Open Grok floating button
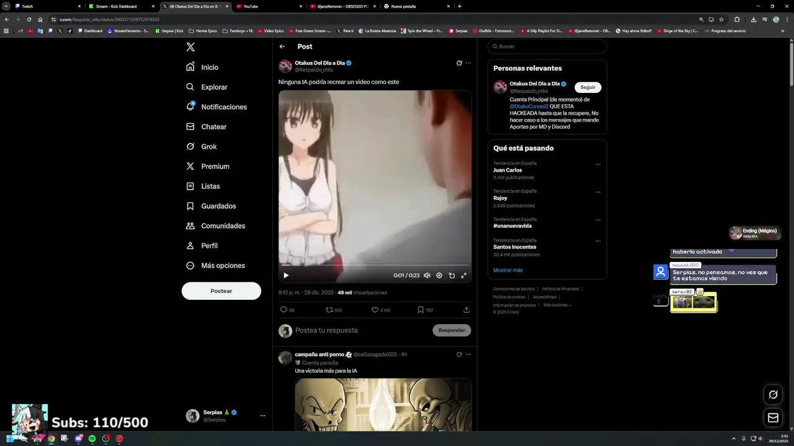 tap(773, 395)
